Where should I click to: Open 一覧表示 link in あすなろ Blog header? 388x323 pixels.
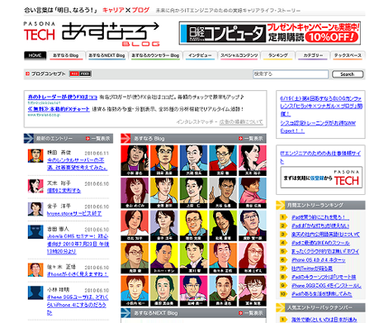click(x=253, y=139)
